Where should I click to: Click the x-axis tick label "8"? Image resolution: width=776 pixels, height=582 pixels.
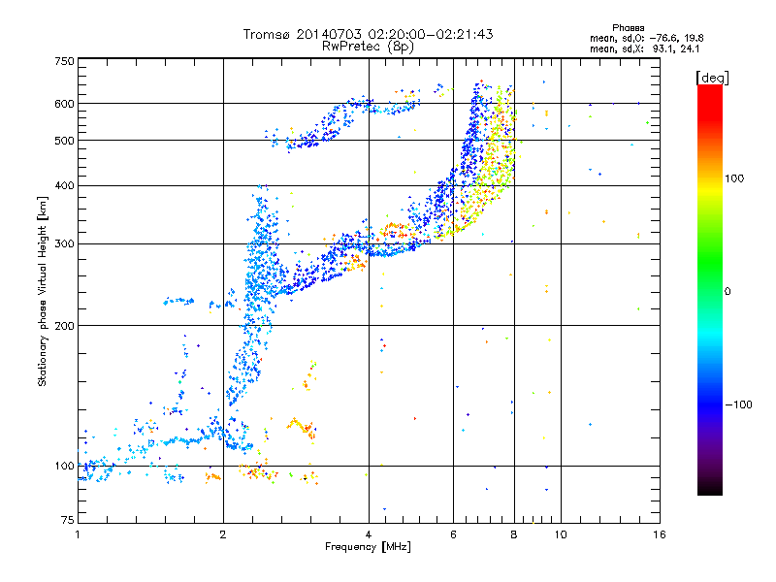click(514, 534)
